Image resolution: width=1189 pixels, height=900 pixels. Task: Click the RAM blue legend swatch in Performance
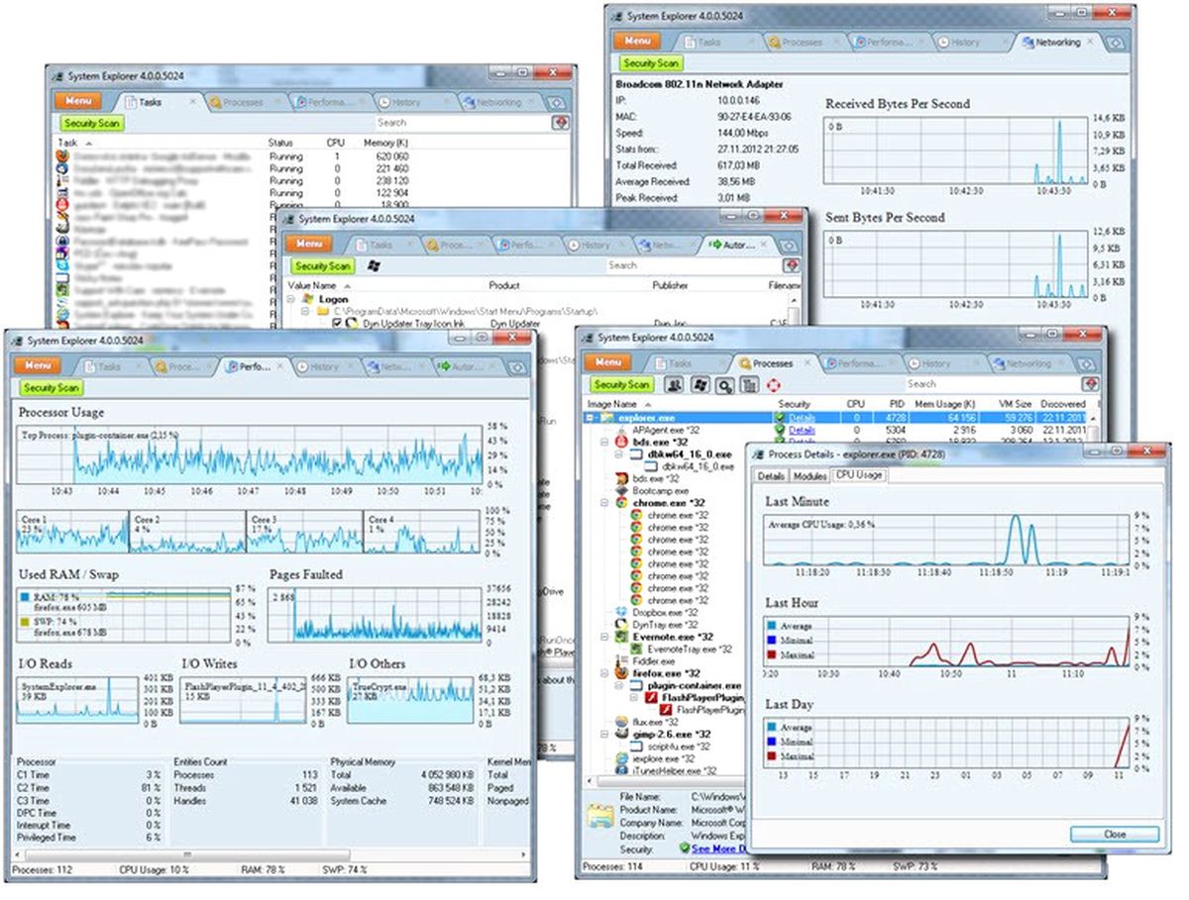pyautogui.click(x=27, y=598)
